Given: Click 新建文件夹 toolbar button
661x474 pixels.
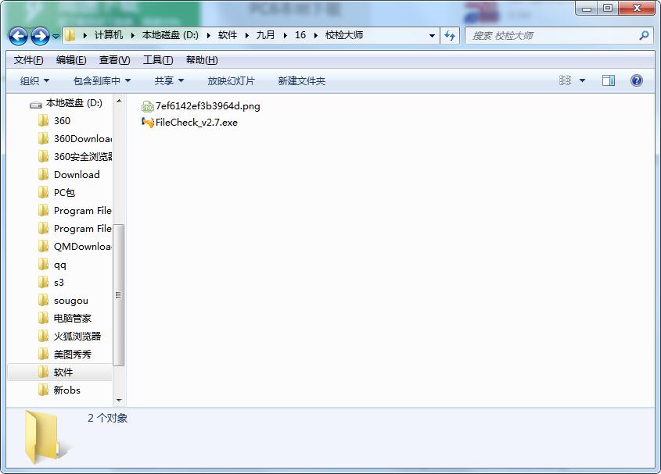Looking at the screenshot, I should pyautogui.click(x=301, y=81).
